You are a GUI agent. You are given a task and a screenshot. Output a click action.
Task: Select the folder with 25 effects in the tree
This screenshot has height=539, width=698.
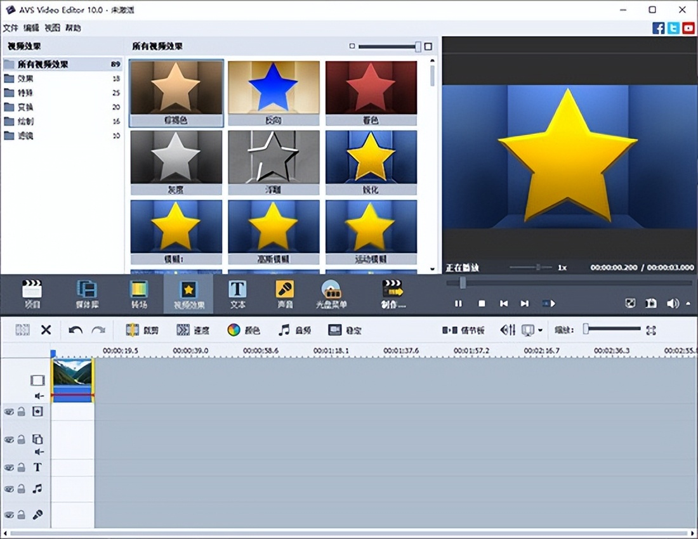pyautogui.click(x=25, y=93)
